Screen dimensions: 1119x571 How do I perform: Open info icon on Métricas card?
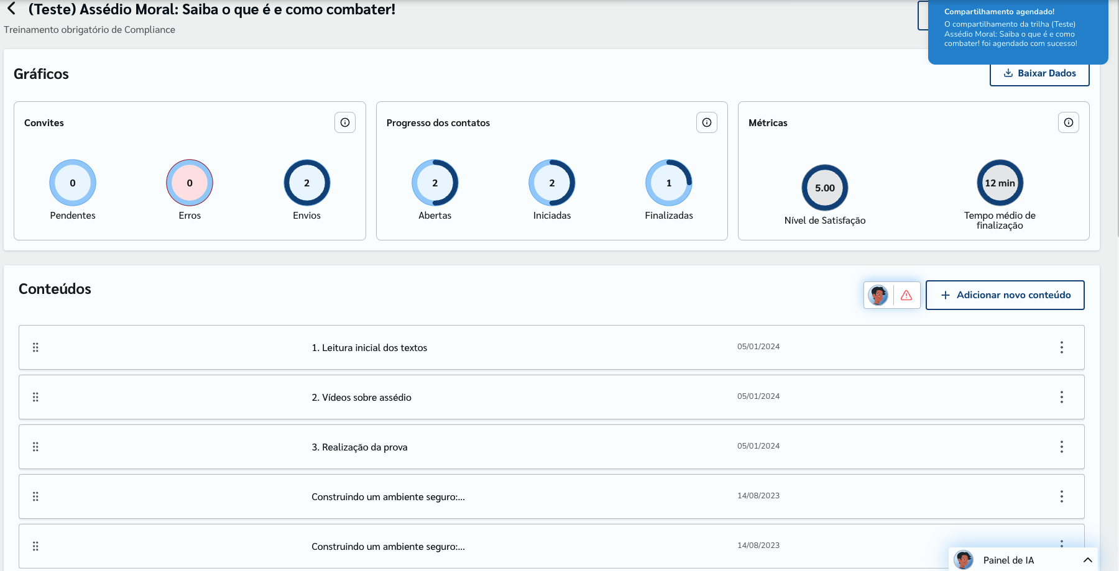(1069, 122)
